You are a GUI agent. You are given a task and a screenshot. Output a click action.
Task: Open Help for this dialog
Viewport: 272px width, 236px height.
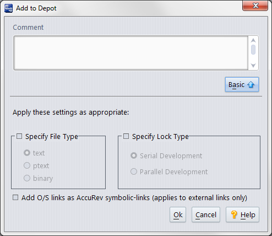tap(242, 214)
